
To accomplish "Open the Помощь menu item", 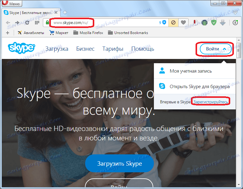I will point(143,49).
